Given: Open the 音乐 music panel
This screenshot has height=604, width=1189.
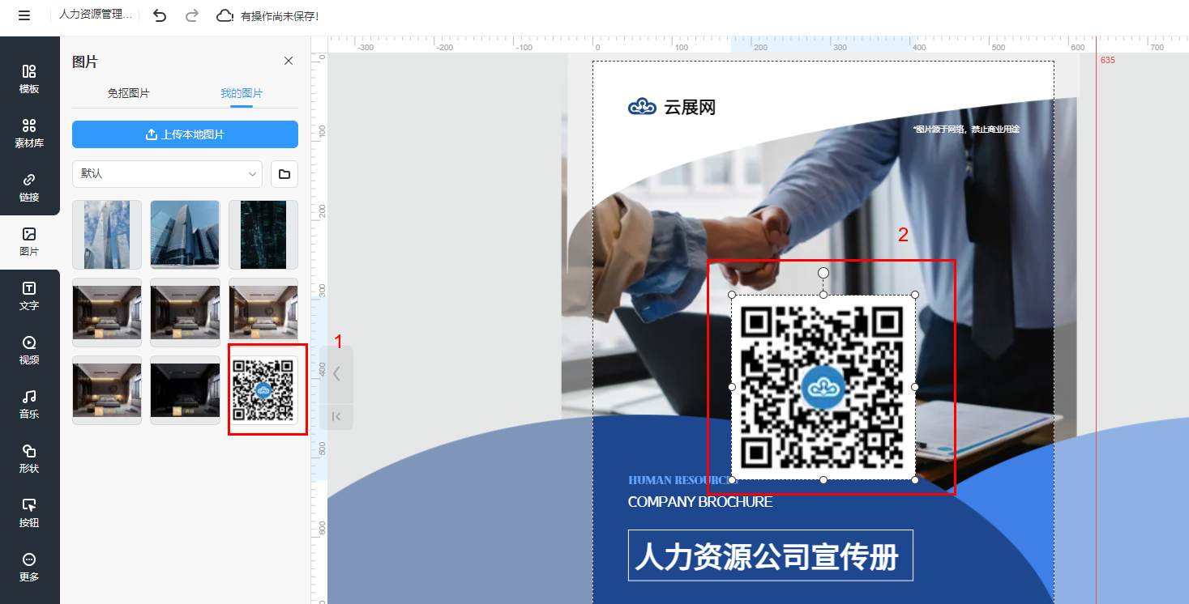Looking at the screenshot, I should [x=29, y=405].
